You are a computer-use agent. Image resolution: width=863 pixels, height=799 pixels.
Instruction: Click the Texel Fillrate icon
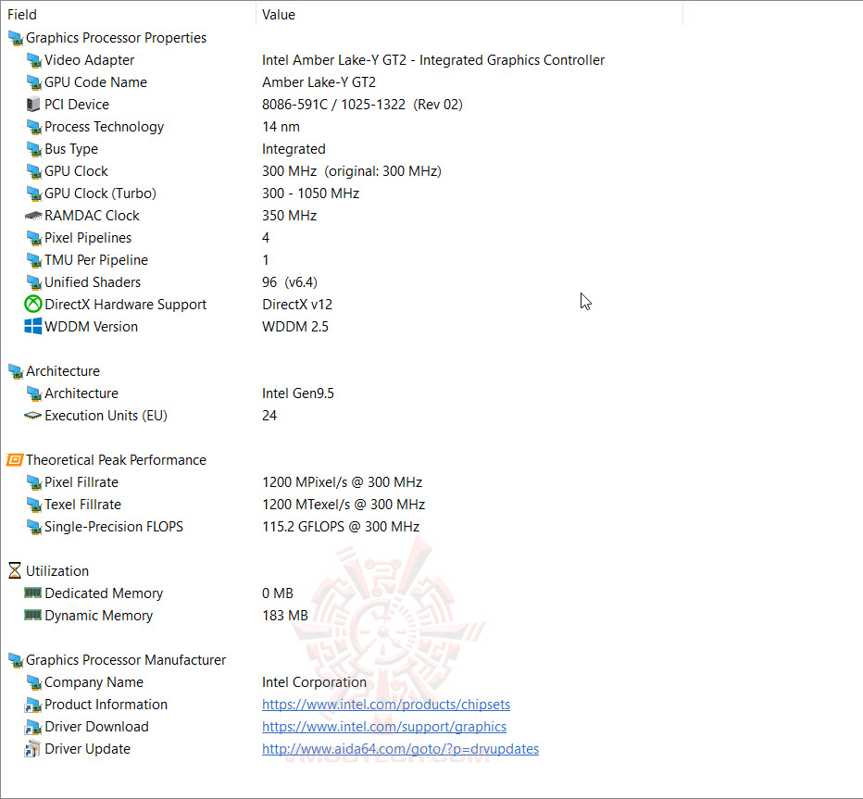pyautogui.click(x=33, y=505)
